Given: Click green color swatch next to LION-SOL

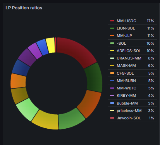Looking at the screenshot, I should (112, 28).
